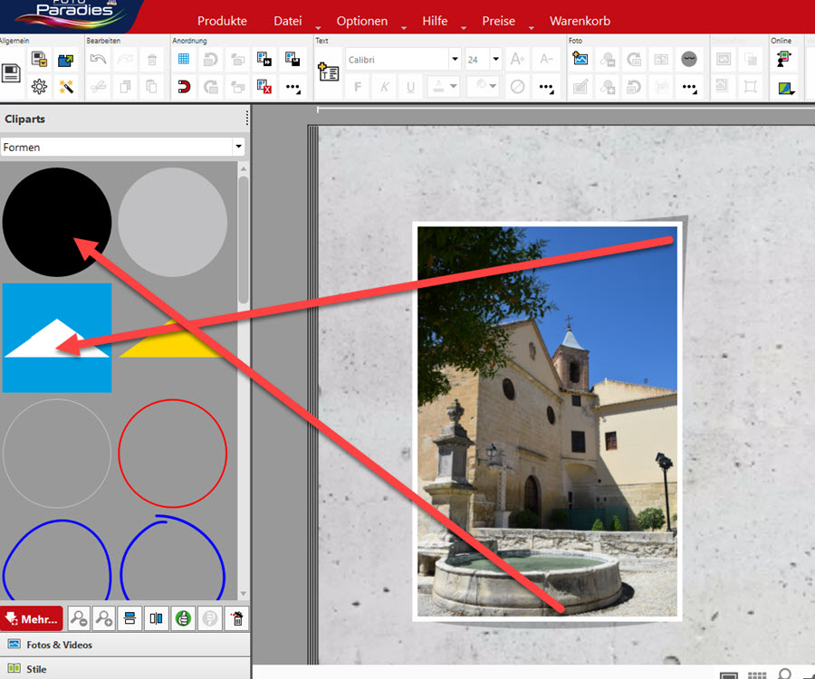815x679 pixels.
Task: Open settings via the gear icon
Action: pos(39,87)
